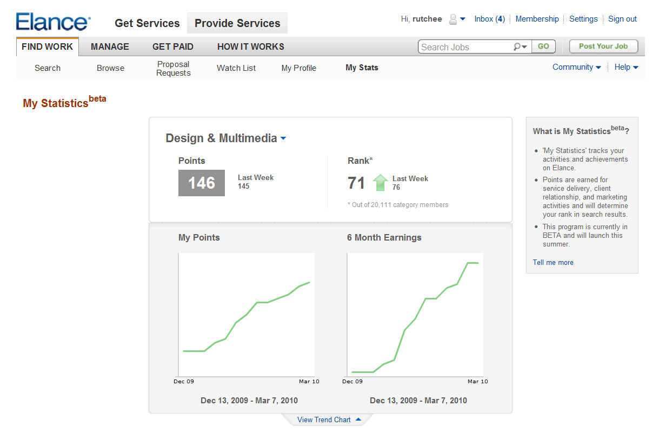Click the green rank up arrow
The width and height of the screenshot is (659, 446).
click(380, 183)
